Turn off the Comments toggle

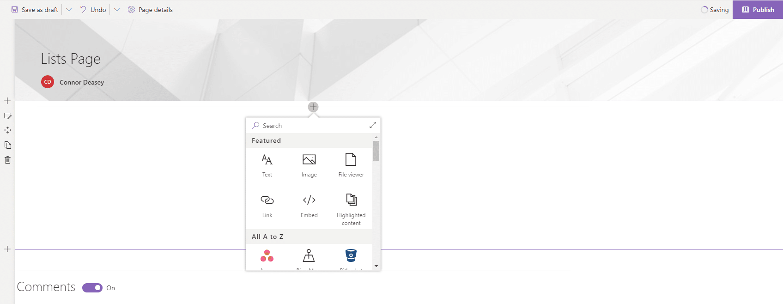pyautogui.click(x=92, y=288)
